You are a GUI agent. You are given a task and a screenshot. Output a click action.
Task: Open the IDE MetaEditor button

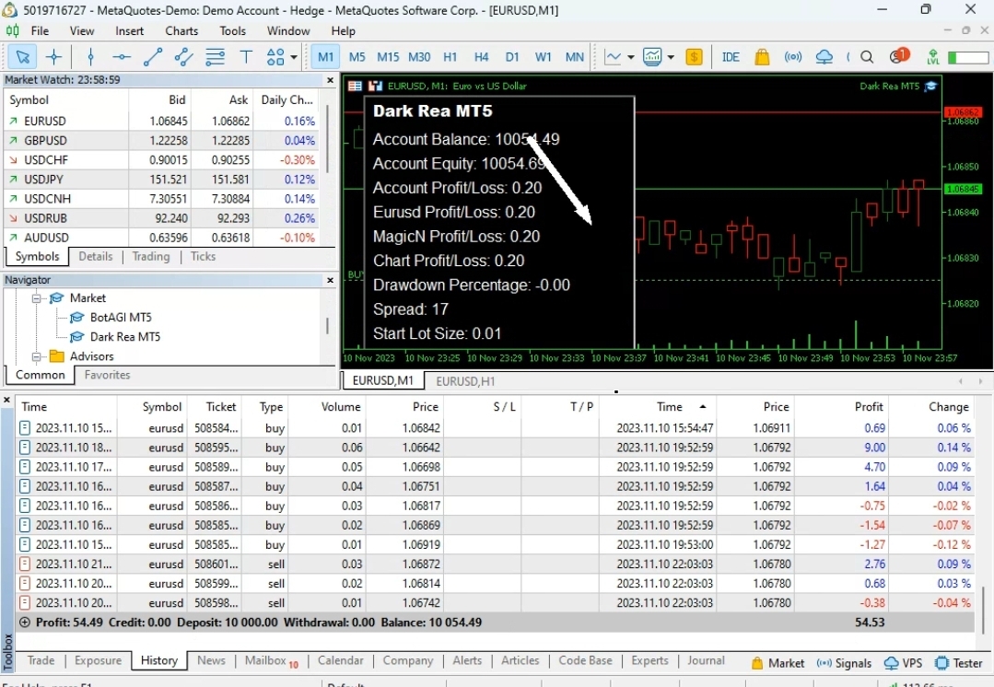tap(731, 57)
